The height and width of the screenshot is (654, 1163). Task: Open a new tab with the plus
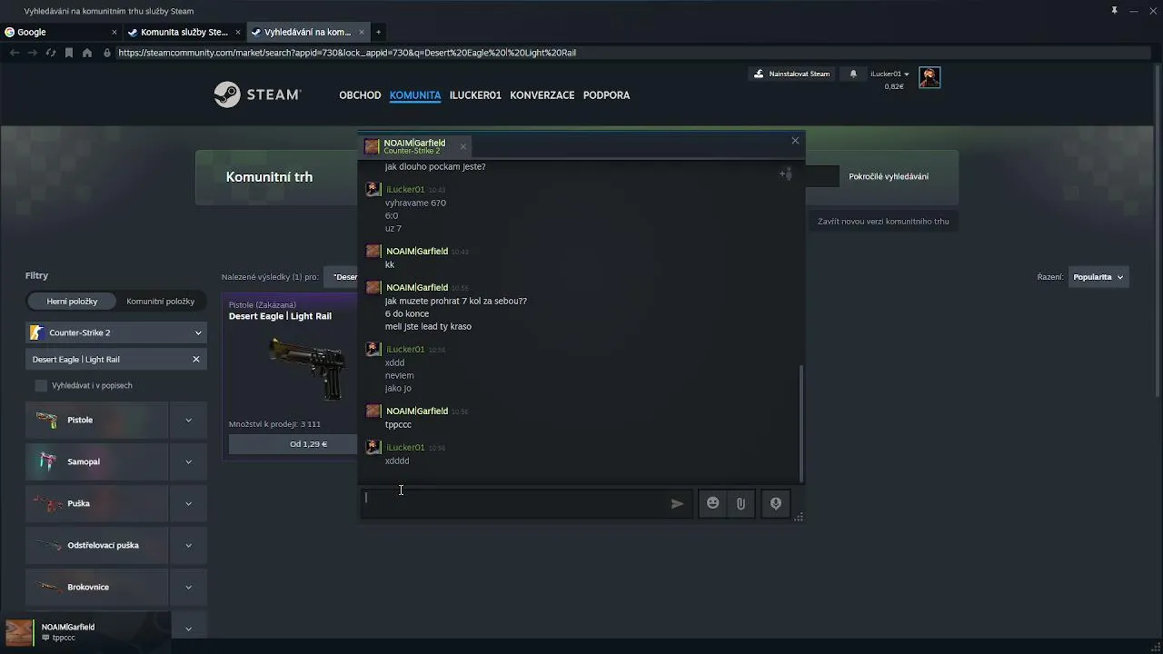pos(378,32)
